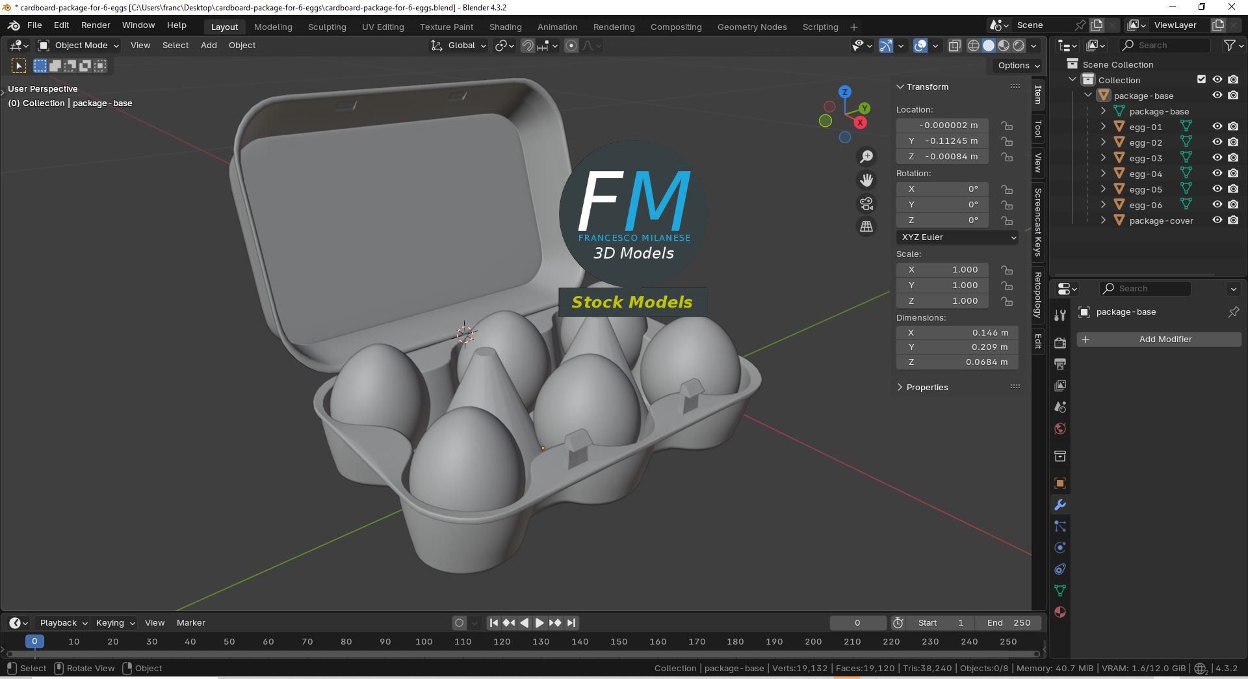The image size is (1248, 679).
Task: Toggle snapping magnet in the header
Action: point(528,46)
